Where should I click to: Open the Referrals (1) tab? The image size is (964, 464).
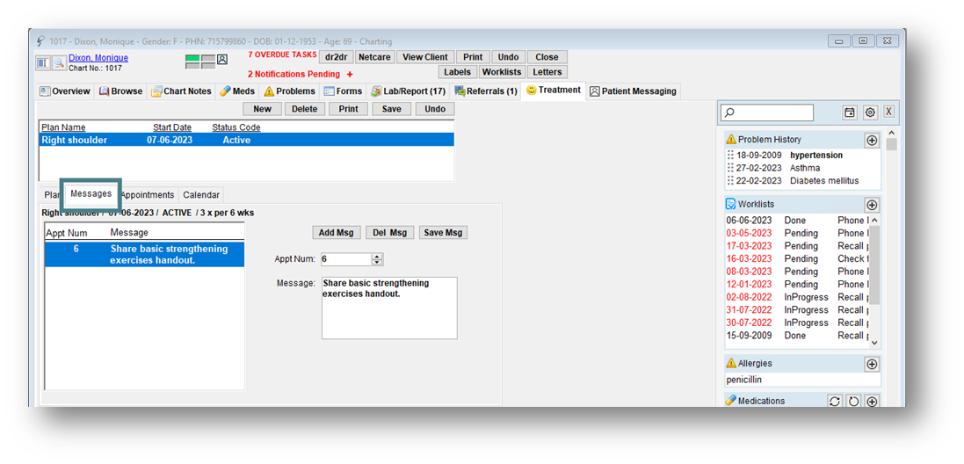coord(486,91)
